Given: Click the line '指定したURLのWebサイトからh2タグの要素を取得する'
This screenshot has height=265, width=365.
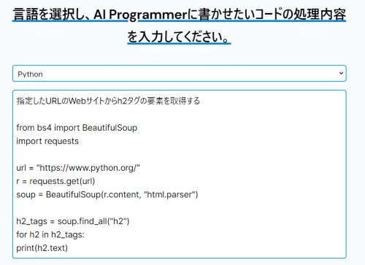Looking at the screenshot, I should [108, 101].
